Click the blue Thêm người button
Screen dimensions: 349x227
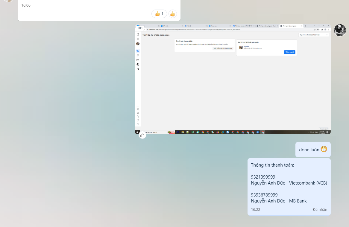click(x=289, y=52)
